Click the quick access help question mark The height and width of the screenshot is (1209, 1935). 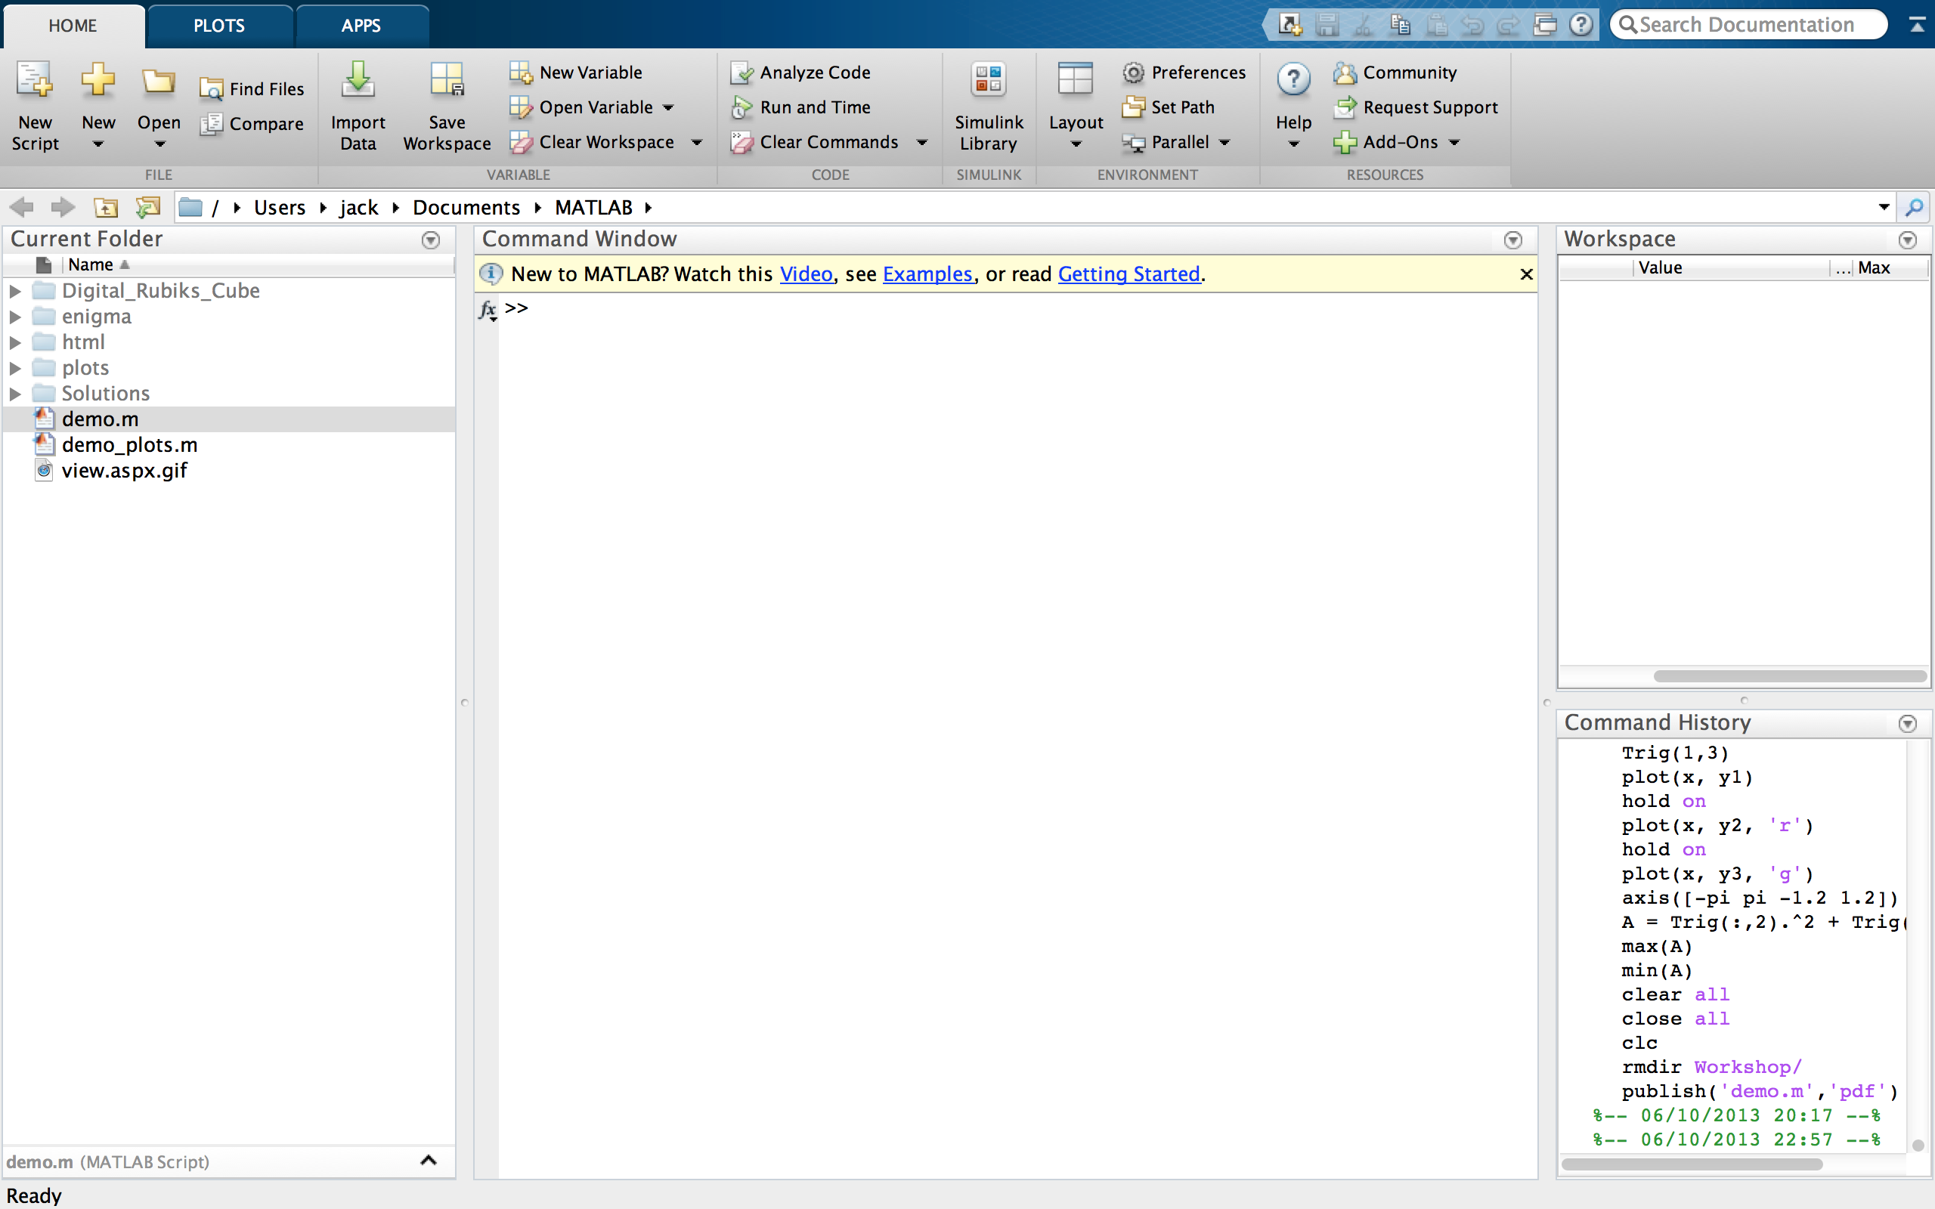pyautogui.click(x=1581, y=25)
